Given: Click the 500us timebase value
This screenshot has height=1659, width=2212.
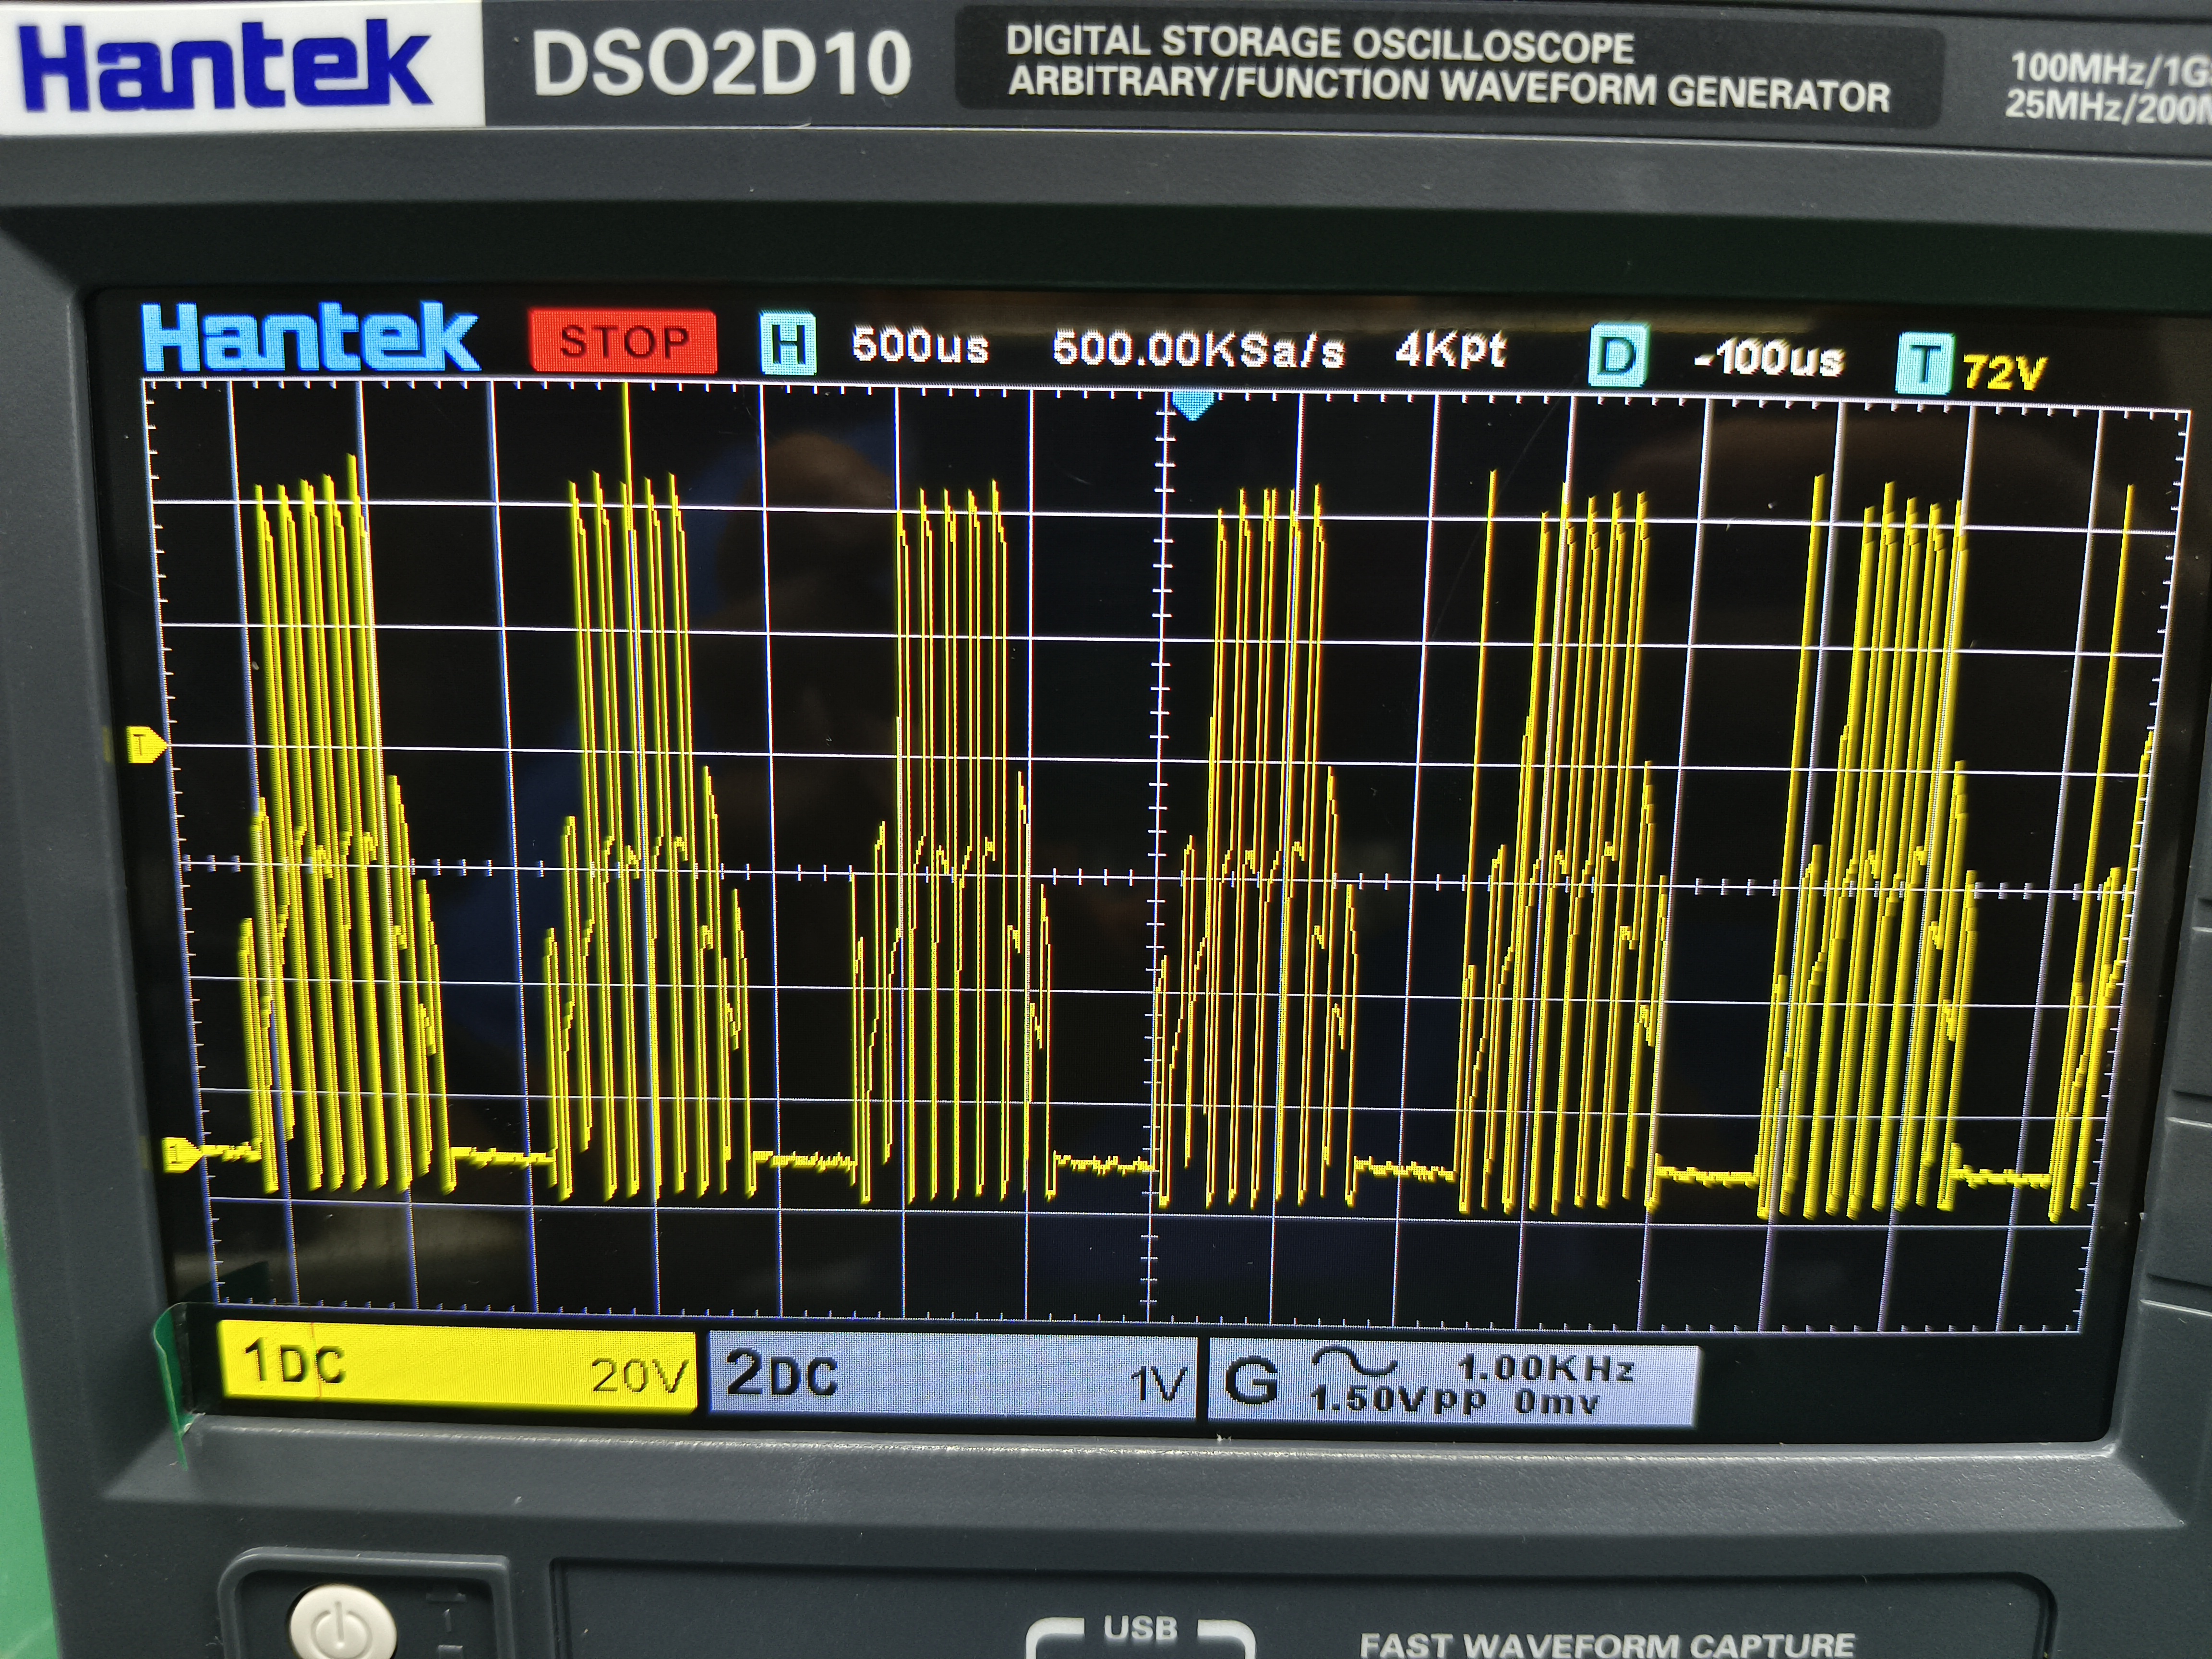Looking at the screenshot, I should [x=920, y=346].
